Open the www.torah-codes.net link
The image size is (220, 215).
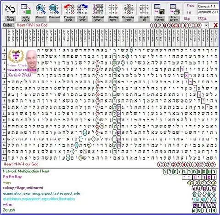22,70
